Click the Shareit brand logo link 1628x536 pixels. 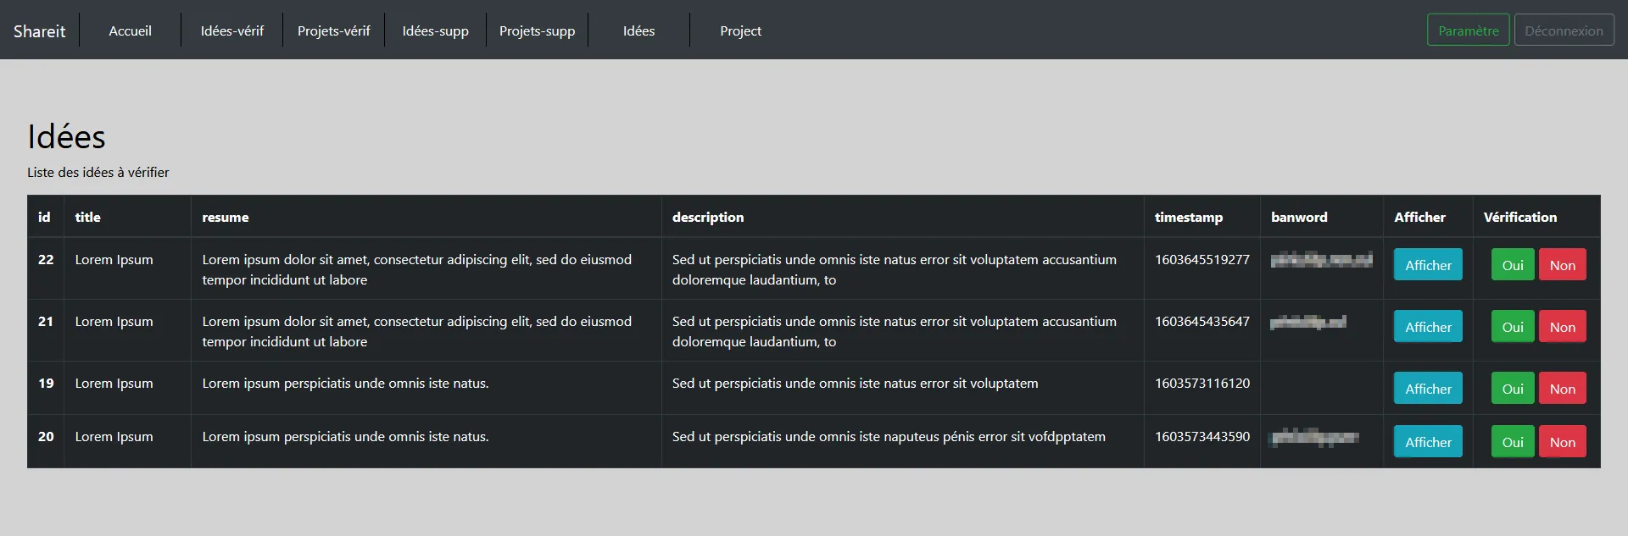point(39,31)
